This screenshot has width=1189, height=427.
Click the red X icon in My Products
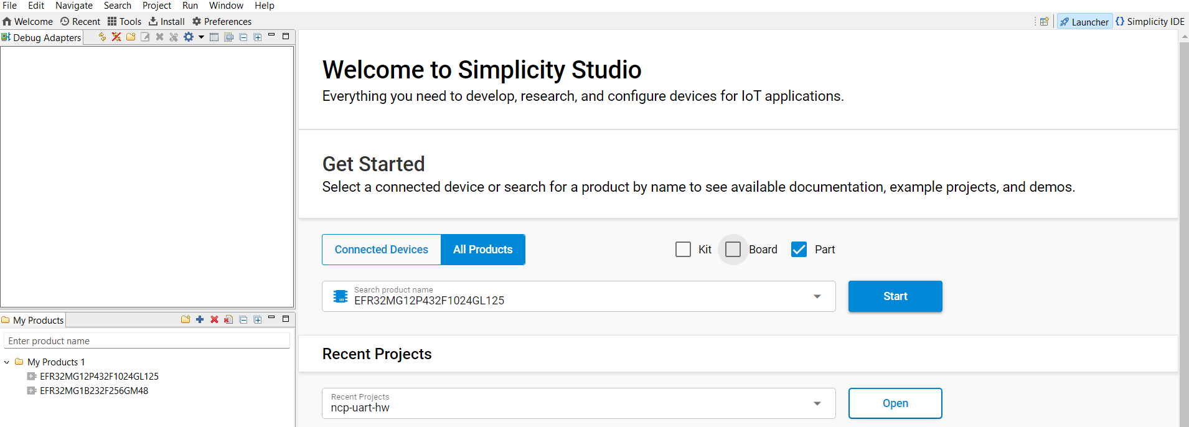pyautogui.click(x=214, y=319)
